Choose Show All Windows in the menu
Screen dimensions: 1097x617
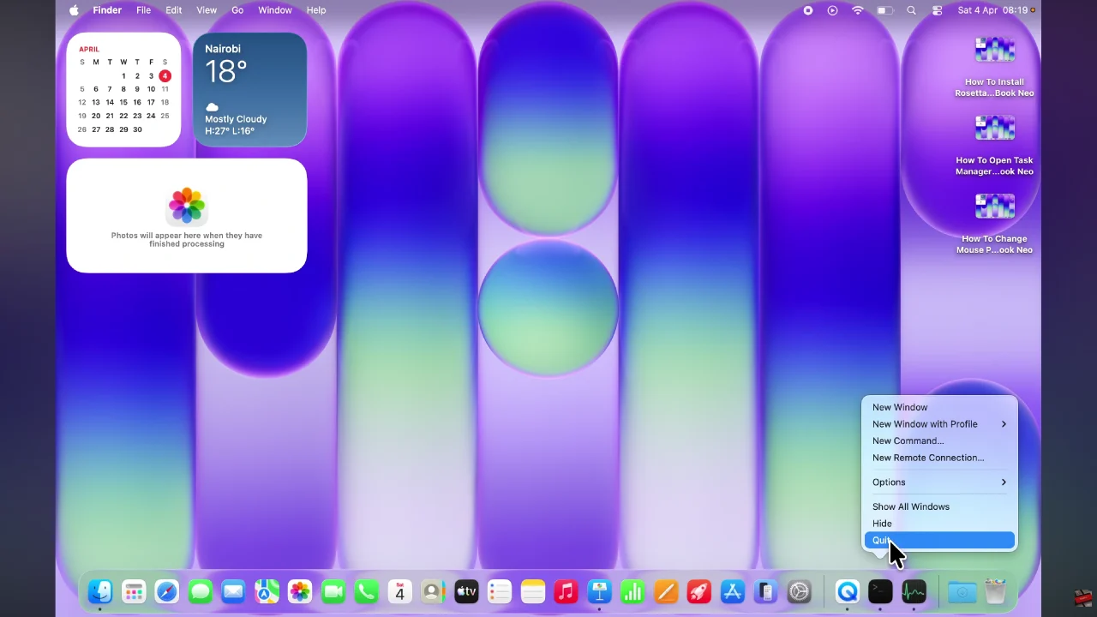[910, 506]
